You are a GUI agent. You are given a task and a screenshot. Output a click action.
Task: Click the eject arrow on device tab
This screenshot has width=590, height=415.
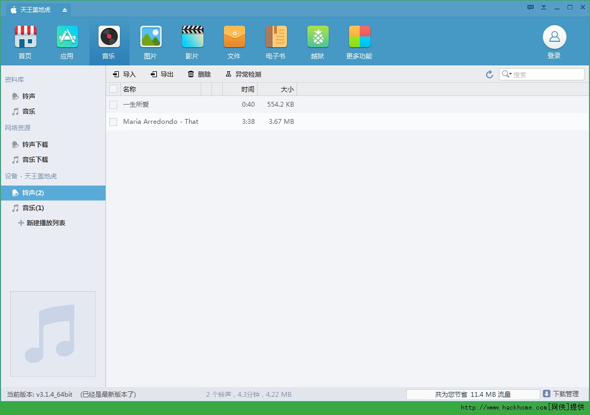click(x=65, y=10)
